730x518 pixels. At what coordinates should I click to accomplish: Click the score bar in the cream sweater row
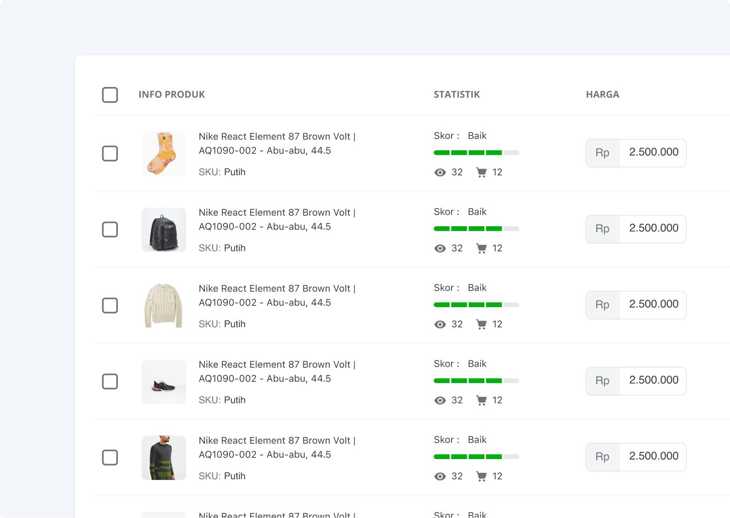pyautogui.click(x=476, y=304)
